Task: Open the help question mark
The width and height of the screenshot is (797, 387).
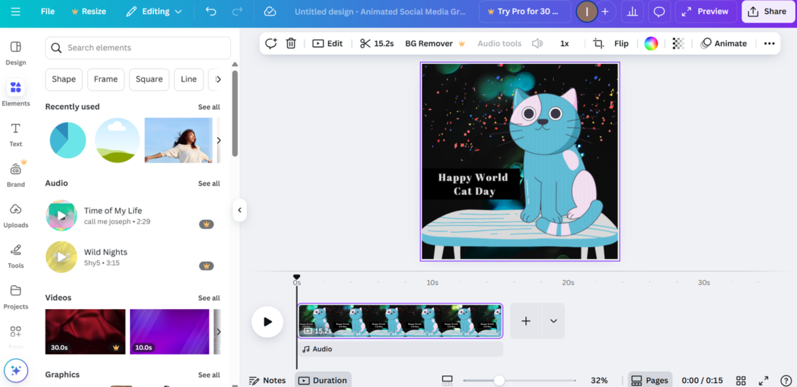Action: pos(786,381)
